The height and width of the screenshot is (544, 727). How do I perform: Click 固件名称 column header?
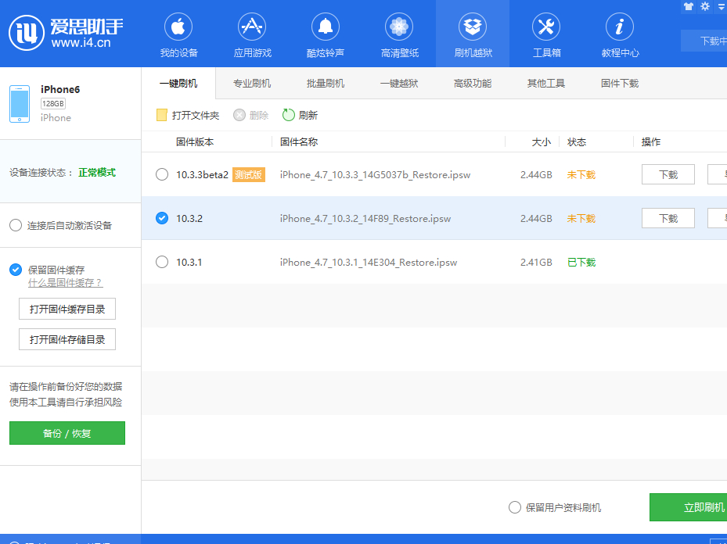(x=299, y=141)
